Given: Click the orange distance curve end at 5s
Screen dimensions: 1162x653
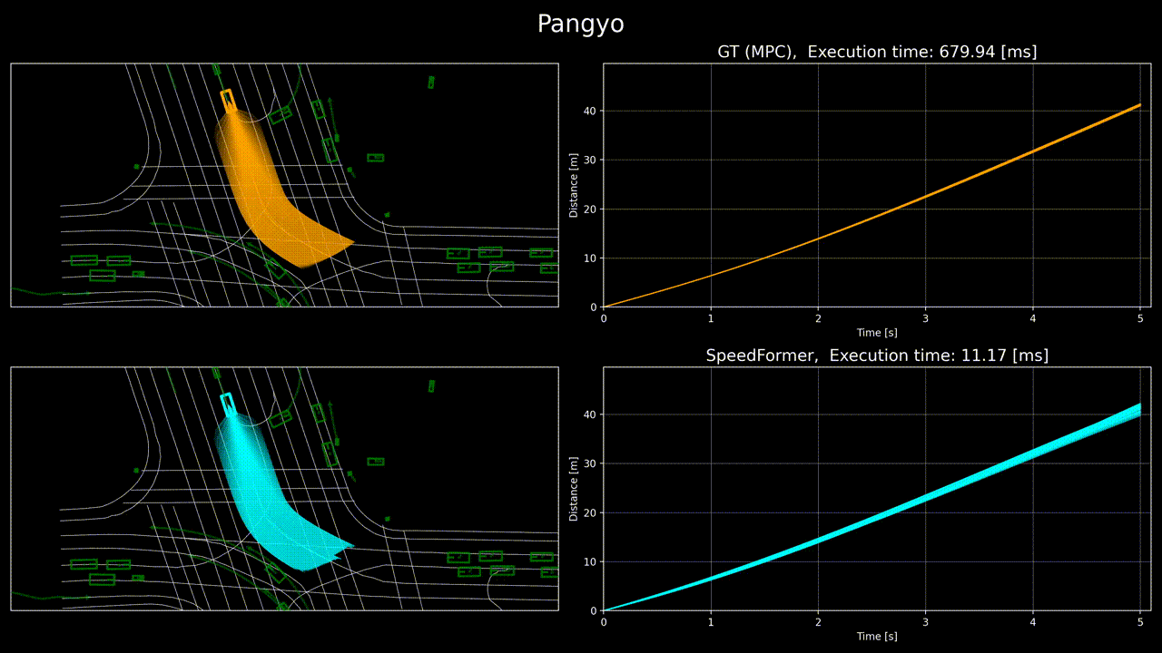Looking at the screenshot, I should [x=1139, y=105].
